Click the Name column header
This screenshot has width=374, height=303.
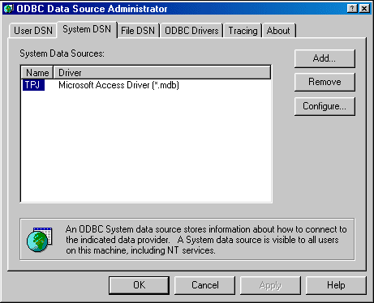[37, 73]
